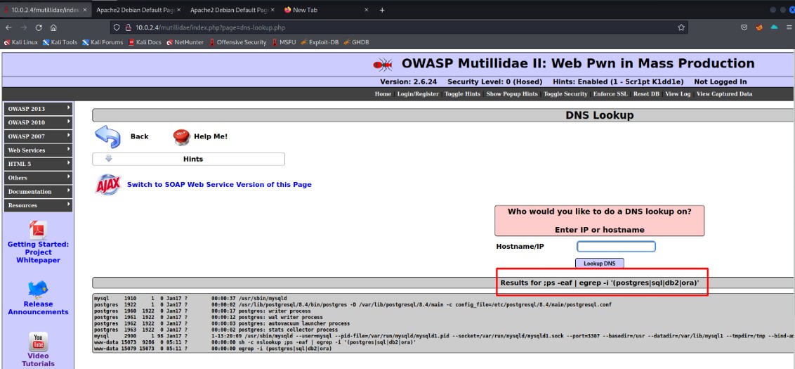The width and height of the screenshot is (795, 369).
Task: Click the Hints down-arrow icon
Action: pyautogui.click(x=108, y=158)
